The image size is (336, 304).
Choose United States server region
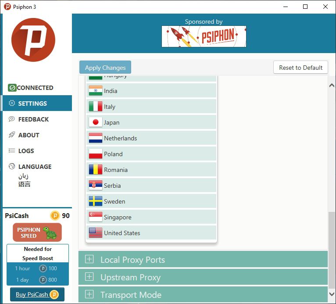pos(151,233)
